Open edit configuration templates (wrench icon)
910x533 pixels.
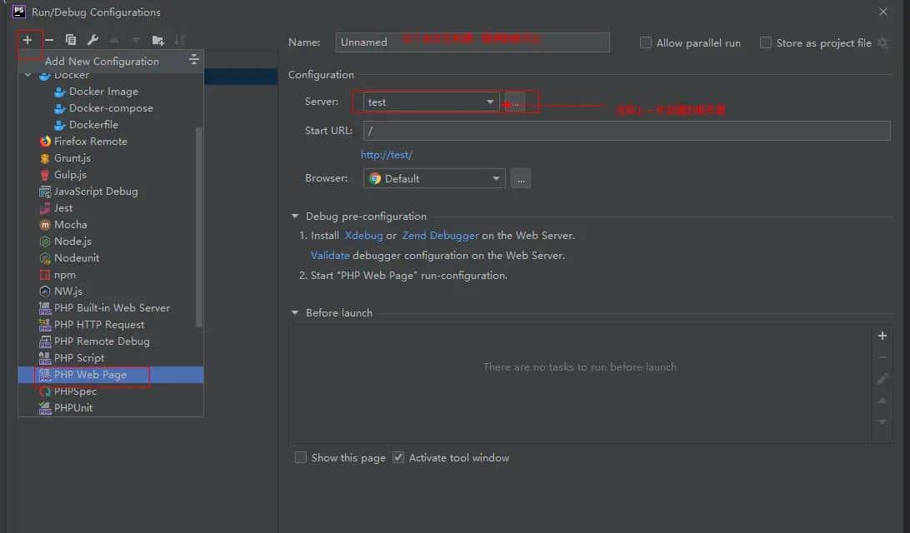(x=92, y=39)
